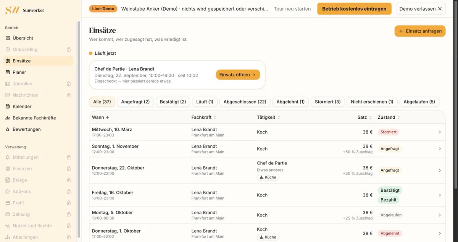Click Küche tag in 22. Oktober row
This screenshot has height=242, width=458.
[x=268, y=177]
